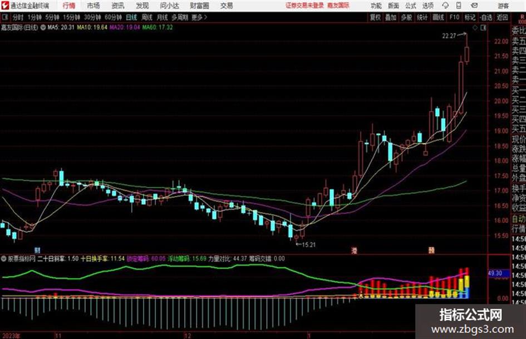Click the 游客 user account label
This screenshot has height=339, width=526.
(x=503, y=6)
